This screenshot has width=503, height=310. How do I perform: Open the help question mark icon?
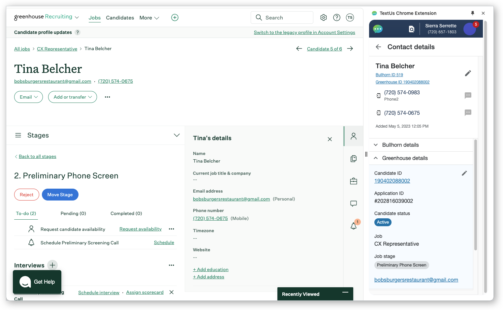(x=337, y=17)
